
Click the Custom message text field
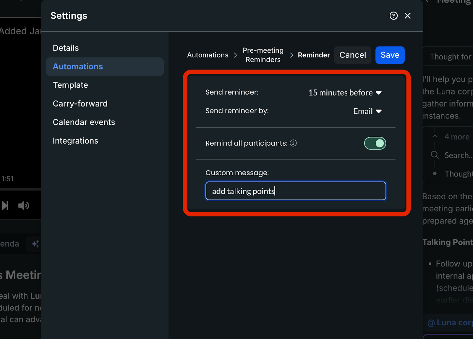click(x=296, y=191)
